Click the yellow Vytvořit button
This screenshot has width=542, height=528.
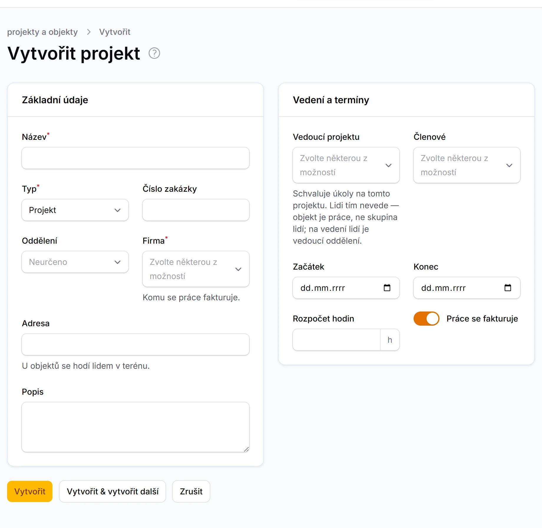(30, 491)
